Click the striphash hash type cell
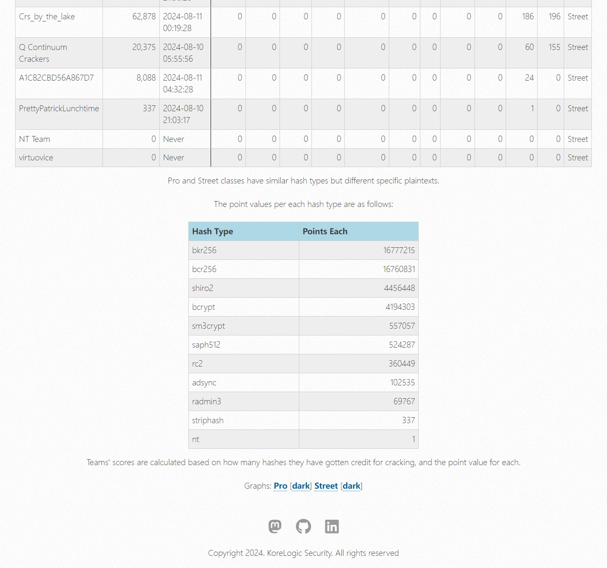This screenshot has width=607, height=568. pos(208,420)
